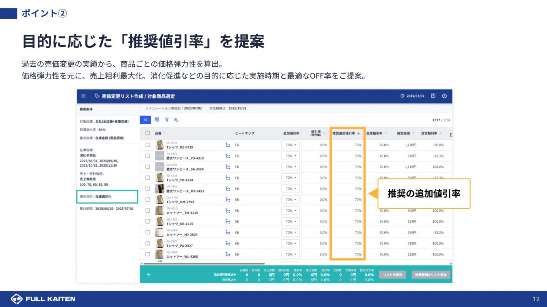The width and height of the screenshot is (547, 307).
Task: Click the horizontal scrollbar below the table
Action: (204, 264)
